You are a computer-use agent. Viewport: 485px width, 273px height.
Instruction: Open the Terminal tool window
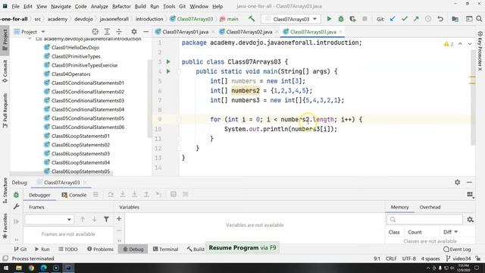(x=165, y=249)
